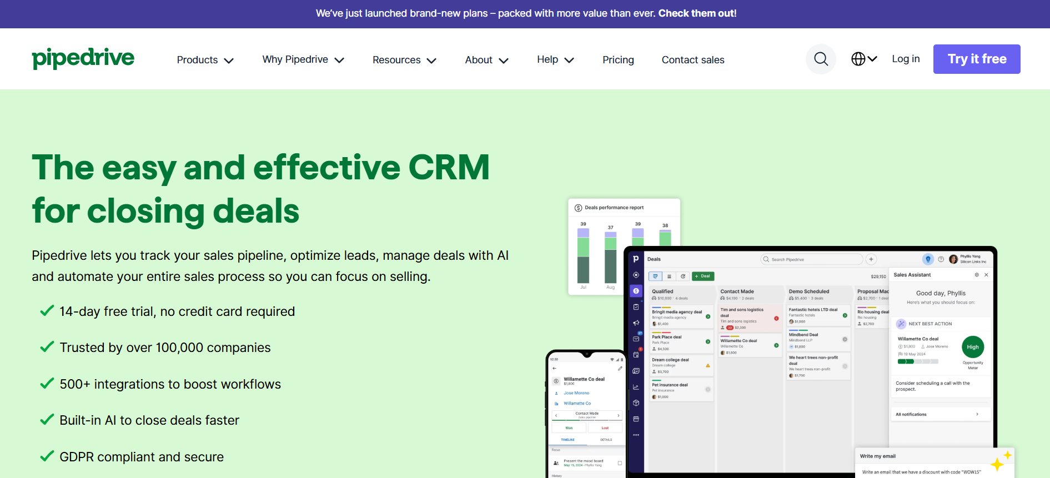The image size is (1050, 478).
Task: Switch to forecast view of deals
Action: [683, 276]
